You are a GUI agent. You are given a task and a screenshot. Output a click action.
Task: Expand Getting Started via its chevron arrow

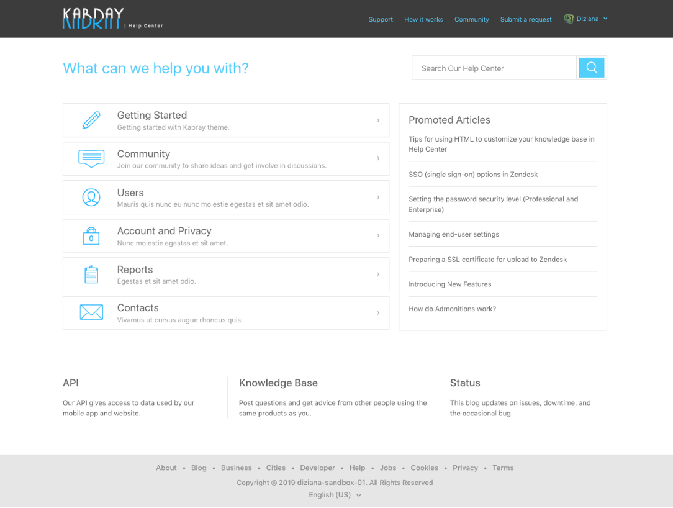click(378, 120)
